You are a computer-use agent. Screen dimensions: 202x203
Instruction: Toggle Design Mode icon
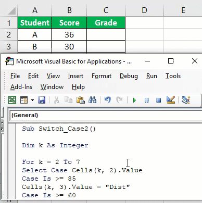(x=171, y=100)
